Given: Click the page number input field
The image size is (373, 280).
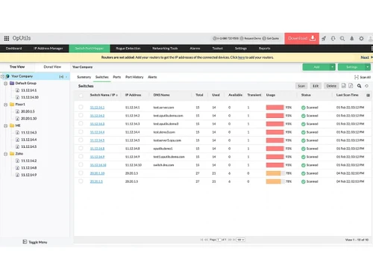Looking at the screenshot, I should tap(219, 240).
